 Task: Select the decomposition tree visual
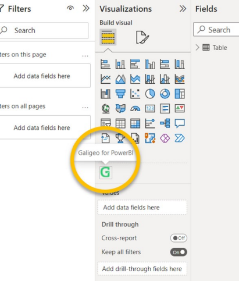(165, 123)
